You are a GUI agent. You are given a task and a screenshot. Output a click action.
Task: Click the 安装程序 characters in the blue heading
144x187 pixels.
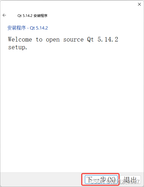click(16, 28)
